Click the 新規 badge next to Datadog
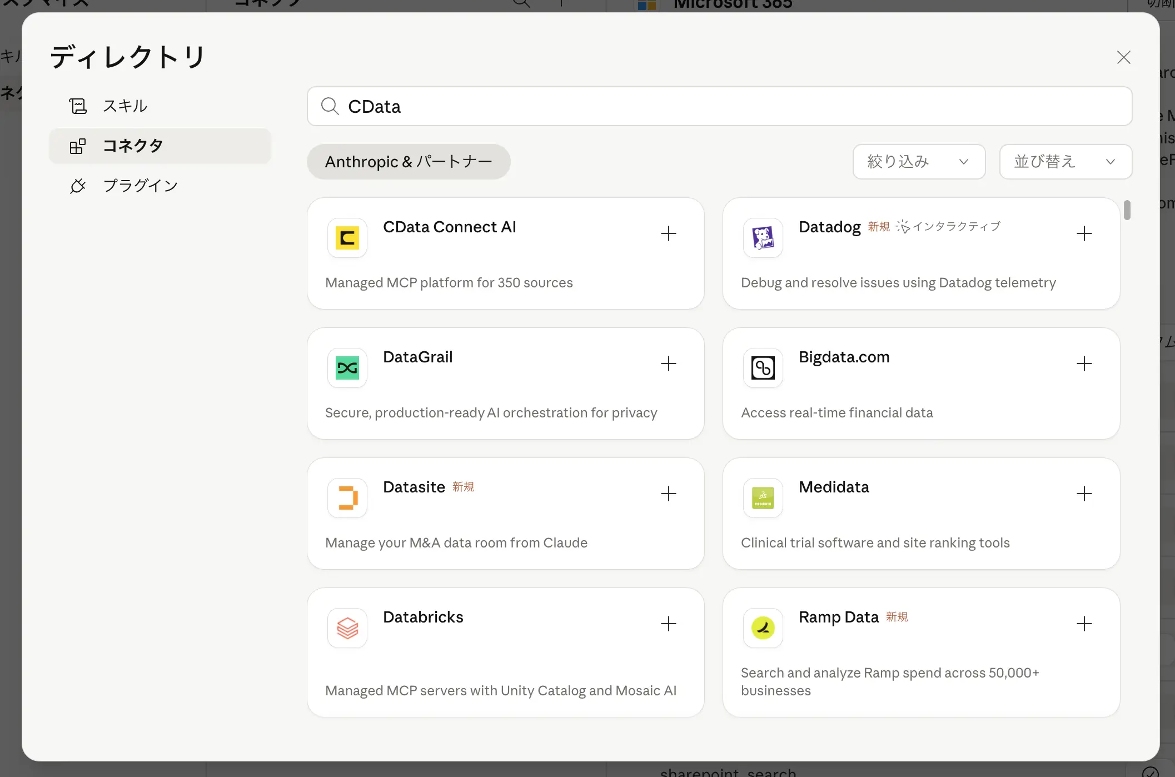 tap(879, 227)
